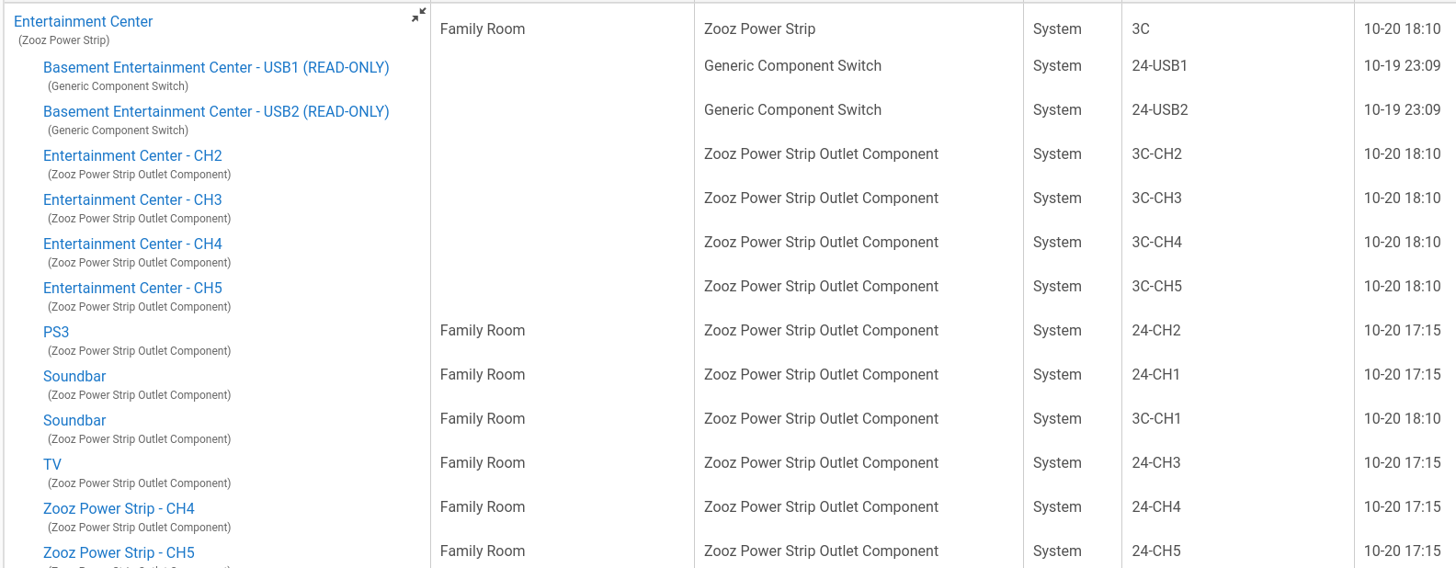Select the 3C network ID cell
This screenshot has height=568, width=1456.
1141,28
